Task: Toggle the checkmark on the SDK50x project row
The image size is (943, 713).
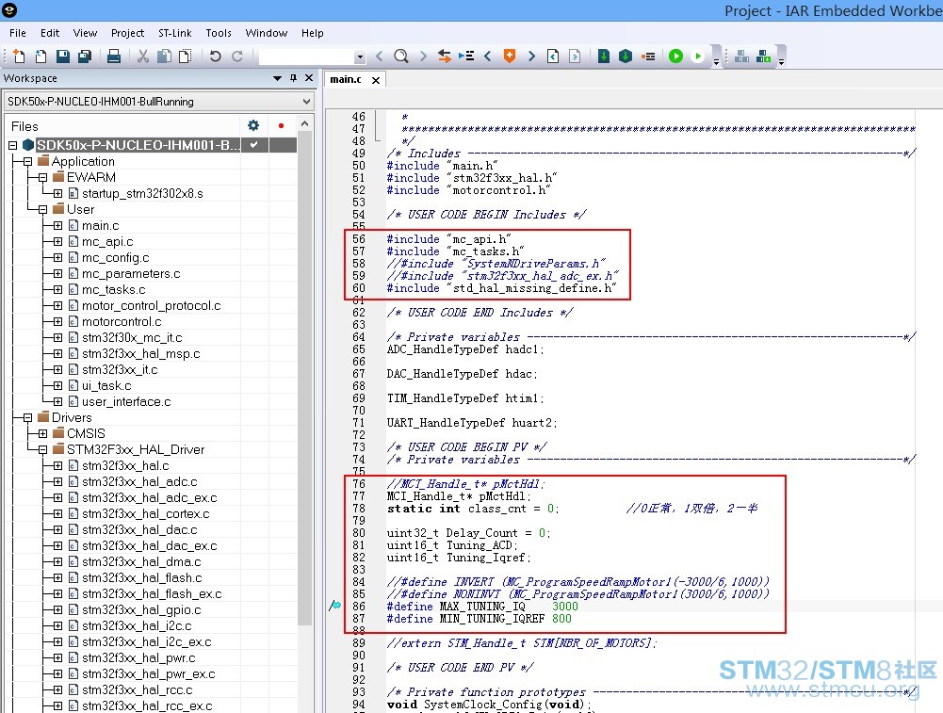Action: pos(254,145)
